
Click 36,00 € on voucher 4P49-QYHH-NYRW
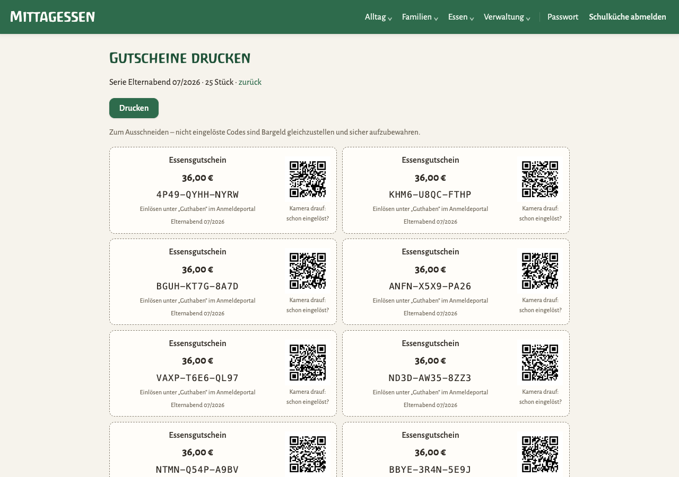pos(197,178)
